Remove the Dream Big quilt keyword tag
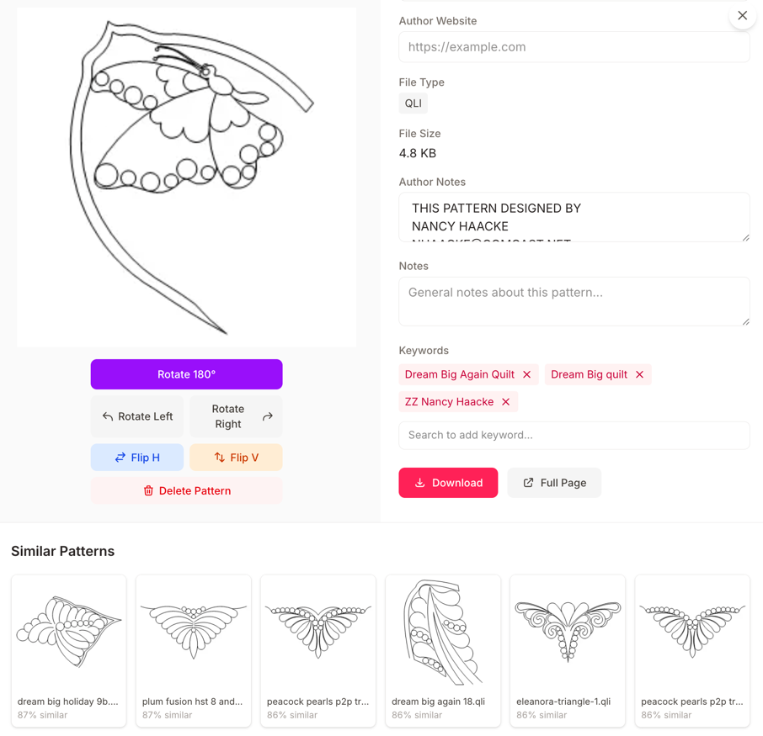763x736 pixels. 639,373
